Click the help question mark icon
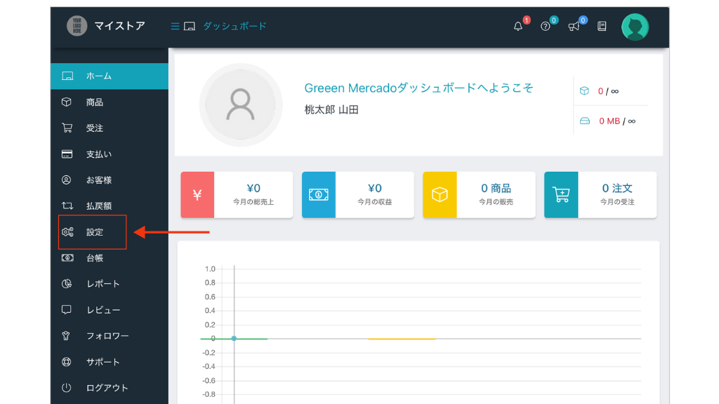 (546, 26)
